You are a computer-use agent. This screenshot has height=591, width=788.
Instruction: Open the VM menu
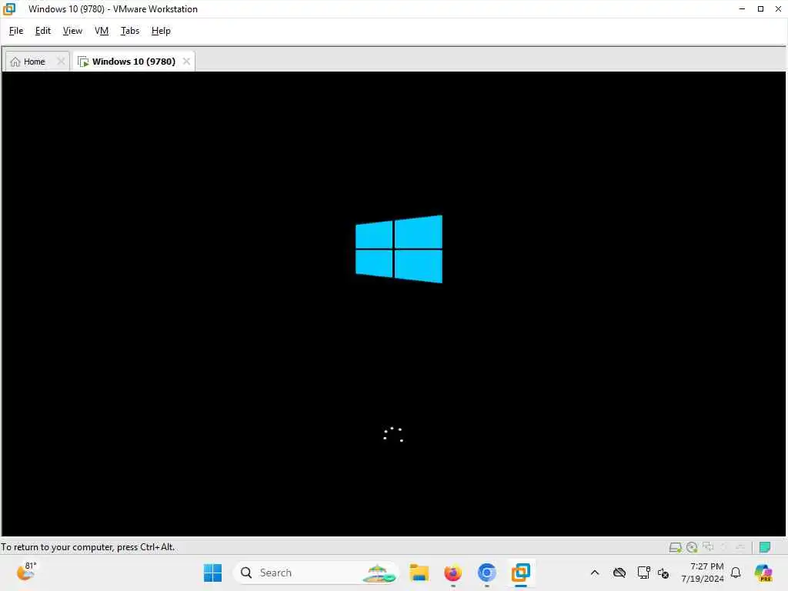pyautogui.click(x=102, y=31)
